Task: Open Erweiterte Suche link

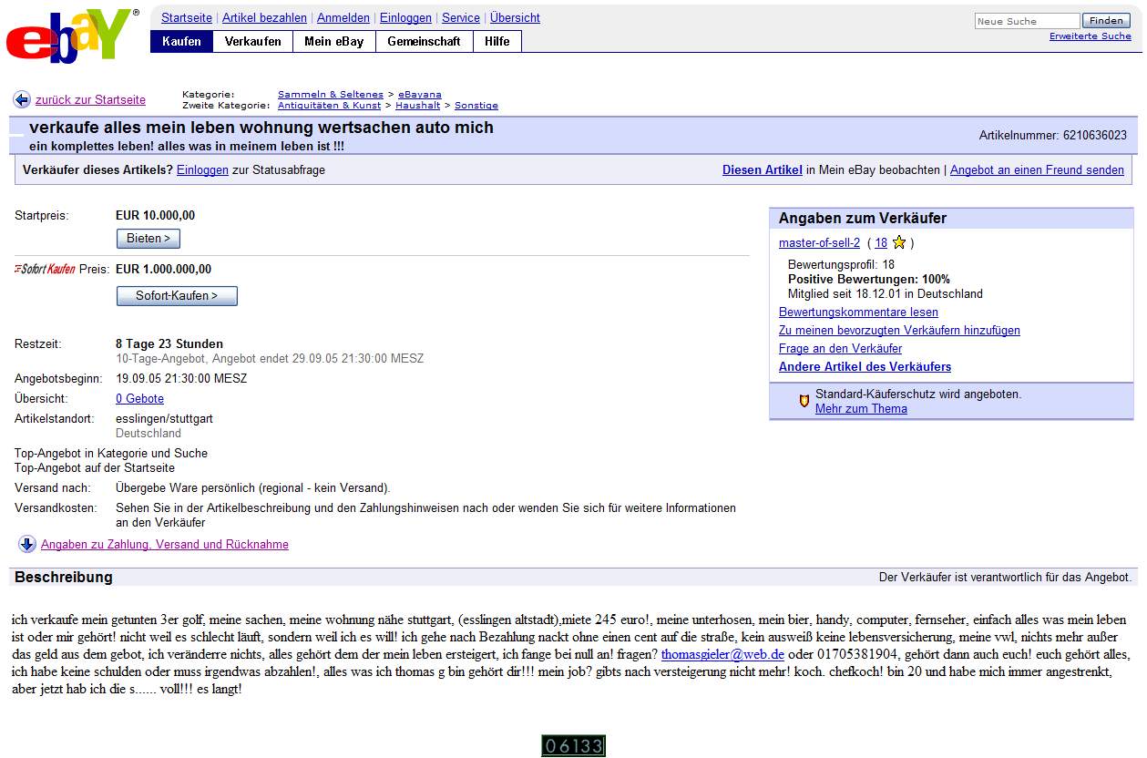Action: (x=1091, y=36)
